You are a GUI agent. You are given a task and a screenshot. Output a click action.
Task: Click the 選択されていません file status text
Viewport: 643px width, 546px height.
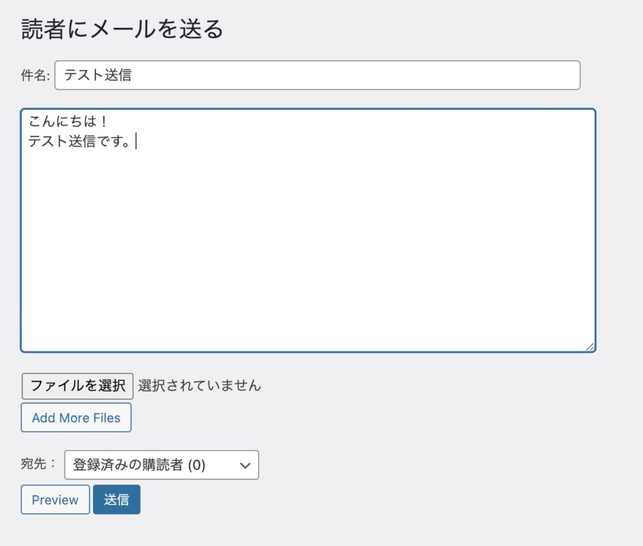199,385
